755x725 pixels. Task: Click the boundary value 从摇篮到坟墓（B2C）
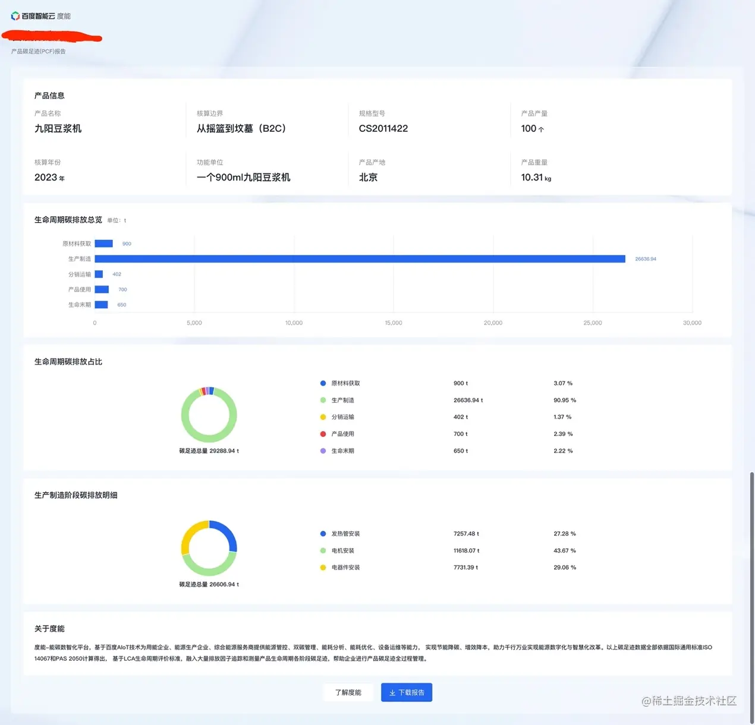click(x=241, y=128)
